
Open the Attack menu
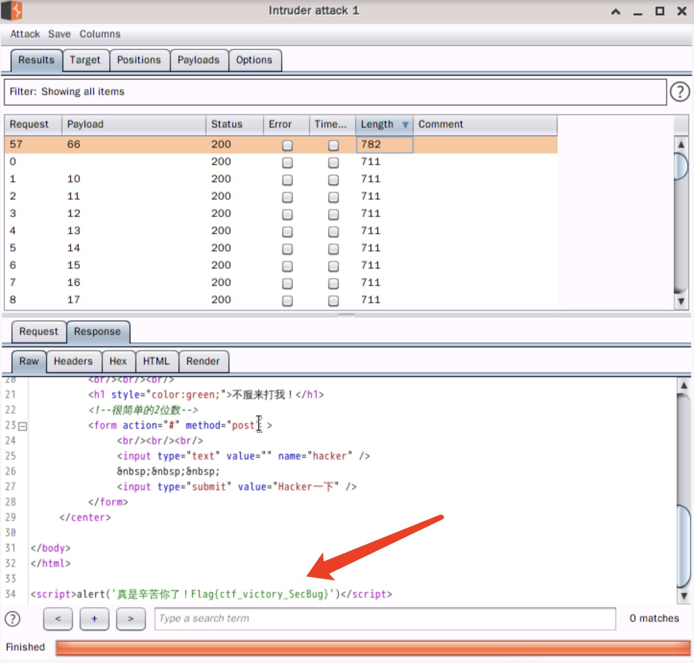(x=25, y=34)
